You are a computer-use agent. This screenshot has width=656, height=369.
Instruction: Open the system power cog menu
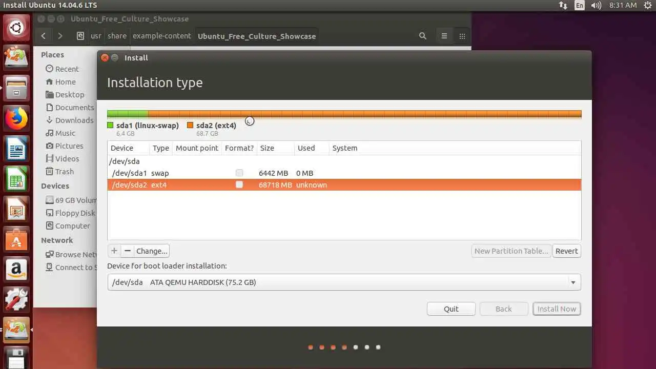647,5
